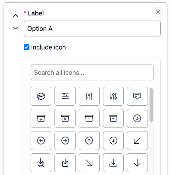Image resolution: width=171 pixels, height=175 pixels.
Task: Choose the diagonal down-left arrow icon
Action: tap(137, 141)
